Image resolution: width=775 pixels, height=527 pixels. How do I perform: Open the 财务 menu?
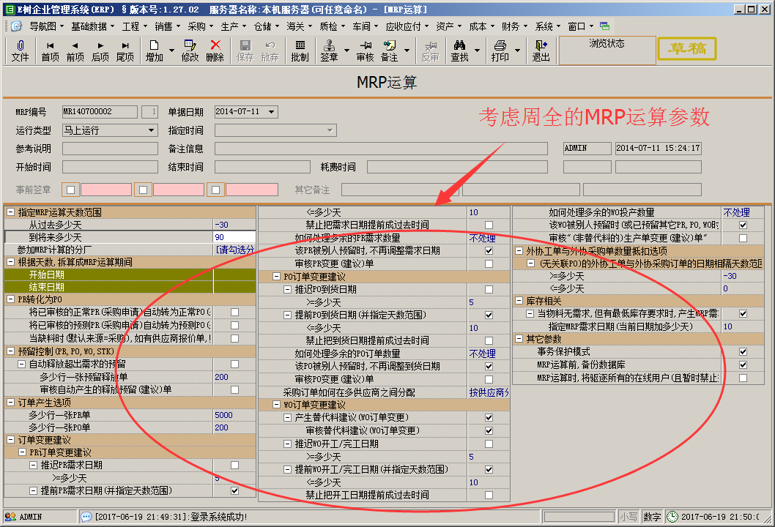tap(514, 26)
